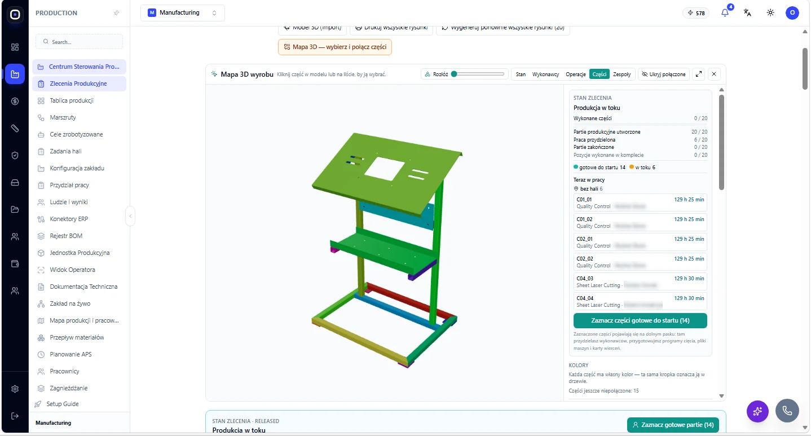Image resolution: width=811 pixels, height=436 pixels.
Task: Open the dashboard grid icon in left rail
Action: pos(15,47)
